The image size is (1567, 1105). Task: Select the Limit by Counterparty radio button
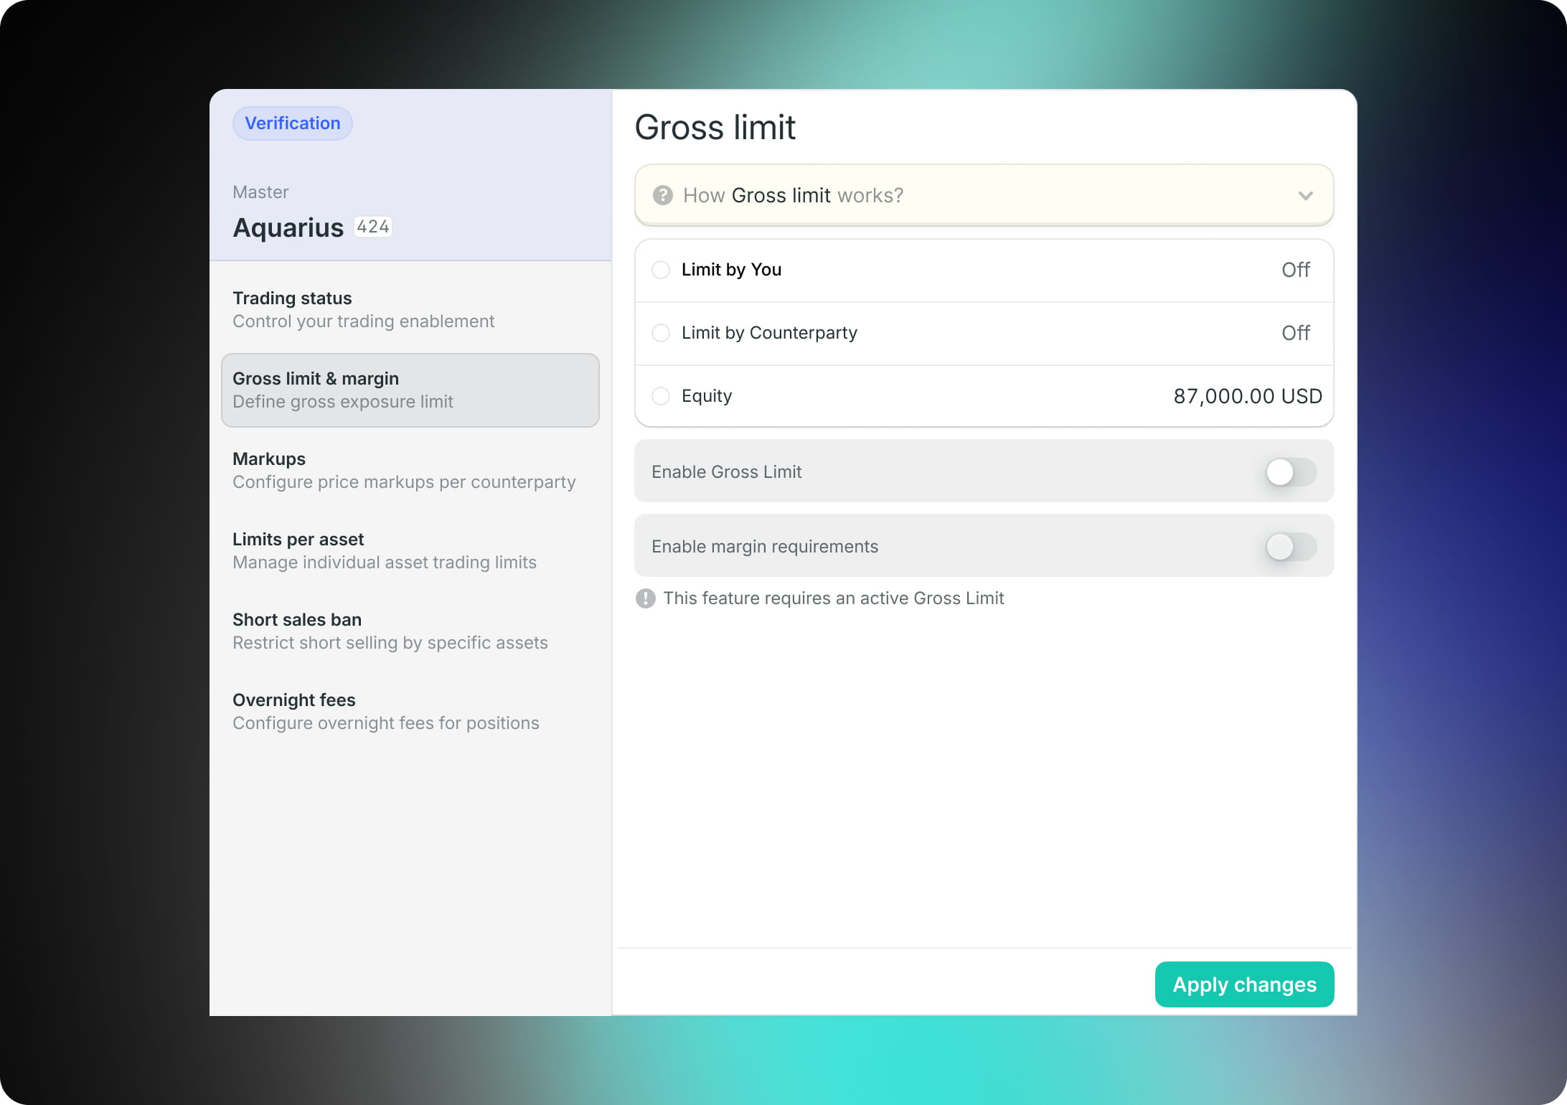pyautogui.click(x=661, y=333)
